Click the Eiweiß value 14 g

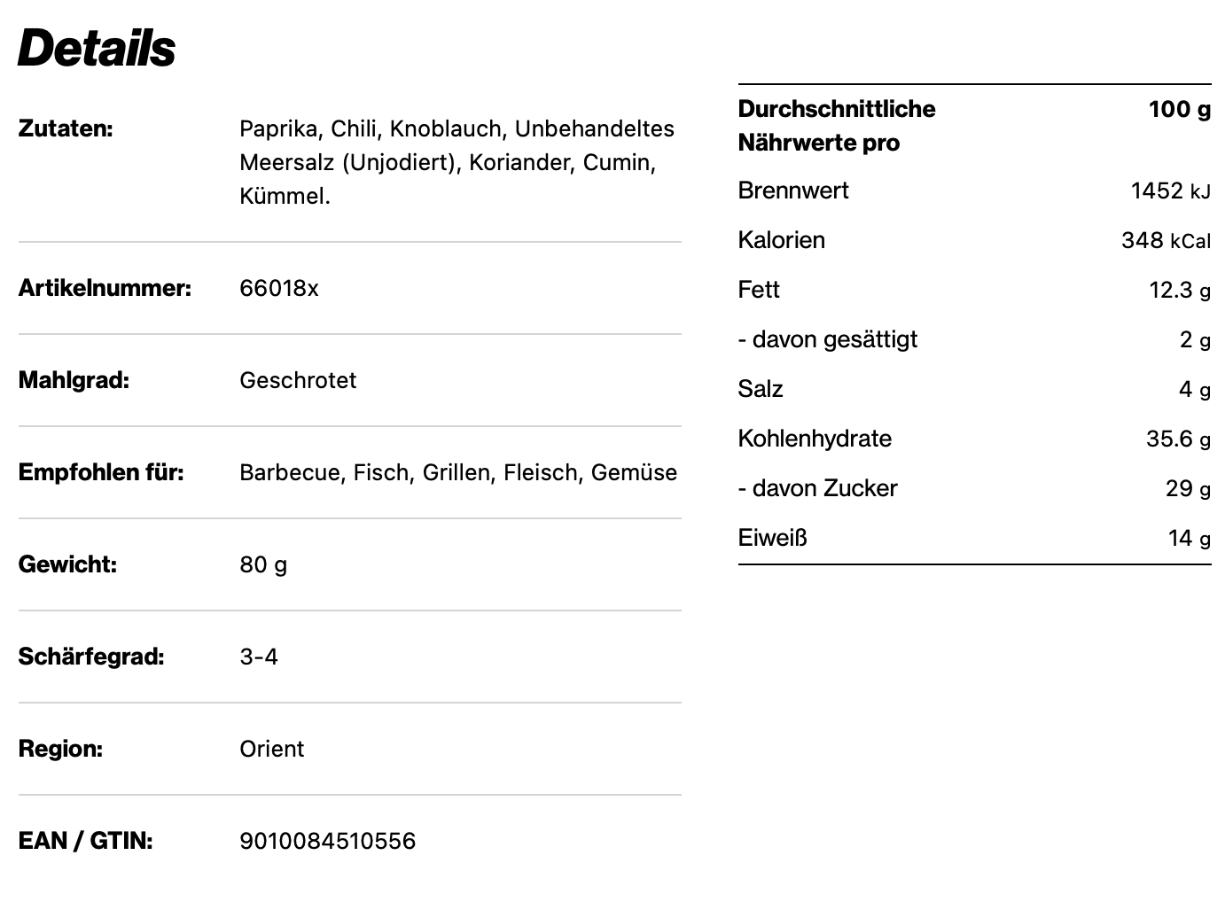1189,538
